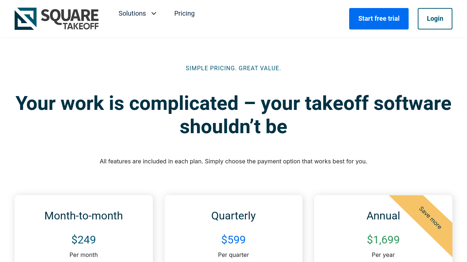Image resolution: width=467 pixels, height=262 pixels.
Task: Click the Per year label
Action: [x=383, y=255]
